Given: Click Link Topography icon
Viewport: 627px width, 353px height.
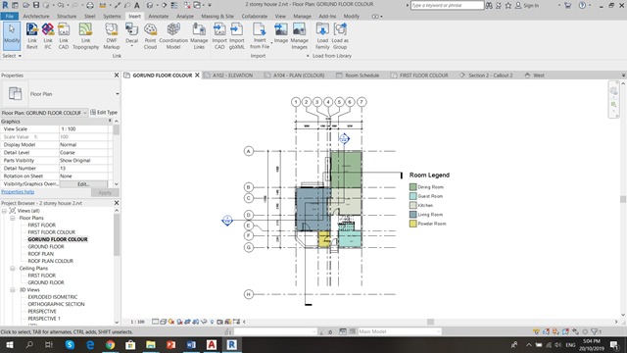Looking at the screenshot, I should [85, 36].
